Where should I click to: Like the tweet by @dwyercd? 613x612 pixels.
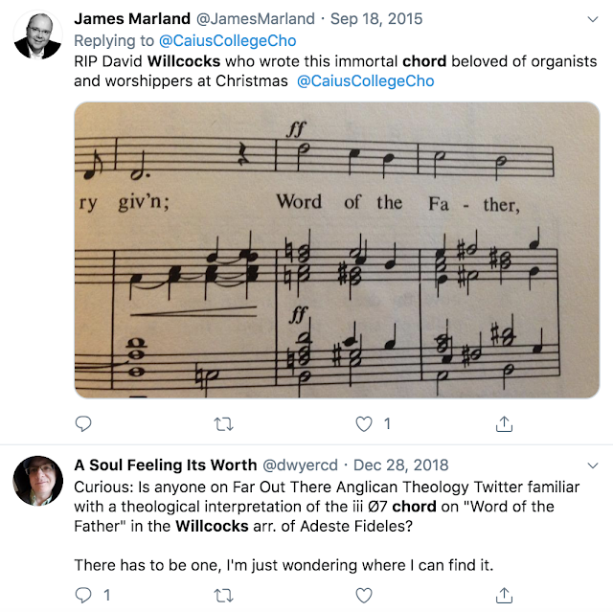pyautogui.click(x=364, y=596)
